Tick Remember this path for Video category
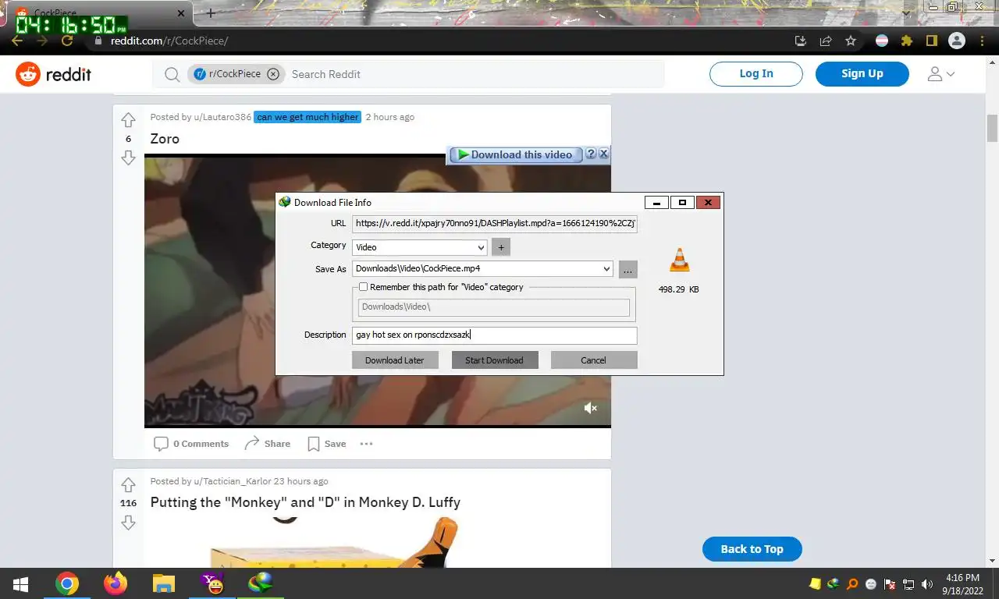 tap(363, 287)
